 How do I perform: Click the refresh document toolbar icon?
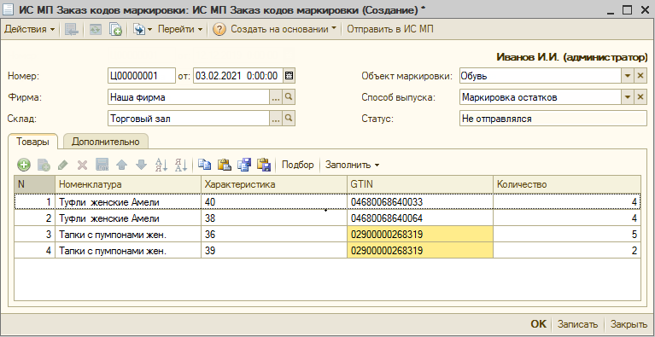click(x=96, y=29)
